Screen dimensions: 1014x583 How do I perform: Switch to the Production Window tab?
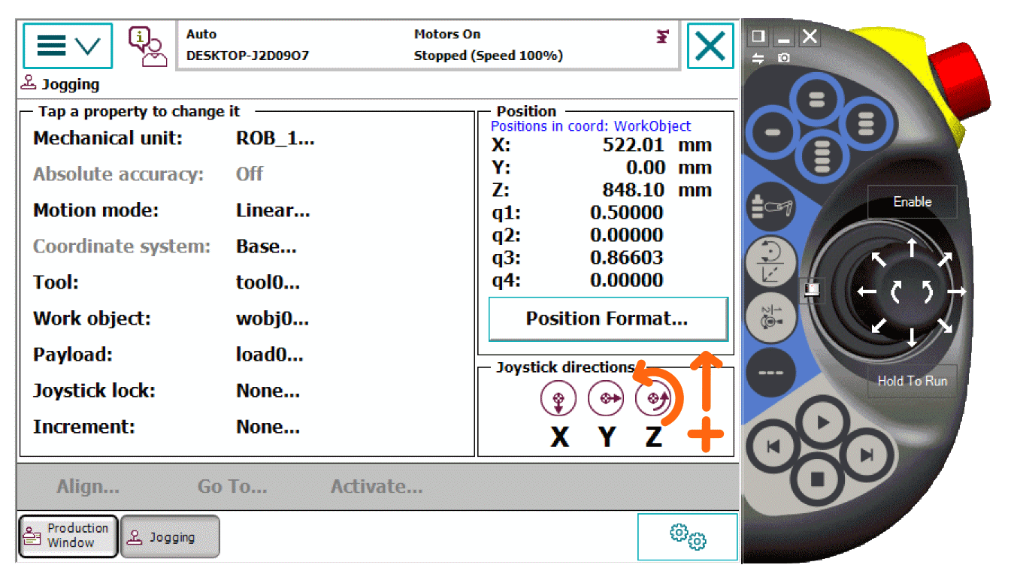coord(68,536)
